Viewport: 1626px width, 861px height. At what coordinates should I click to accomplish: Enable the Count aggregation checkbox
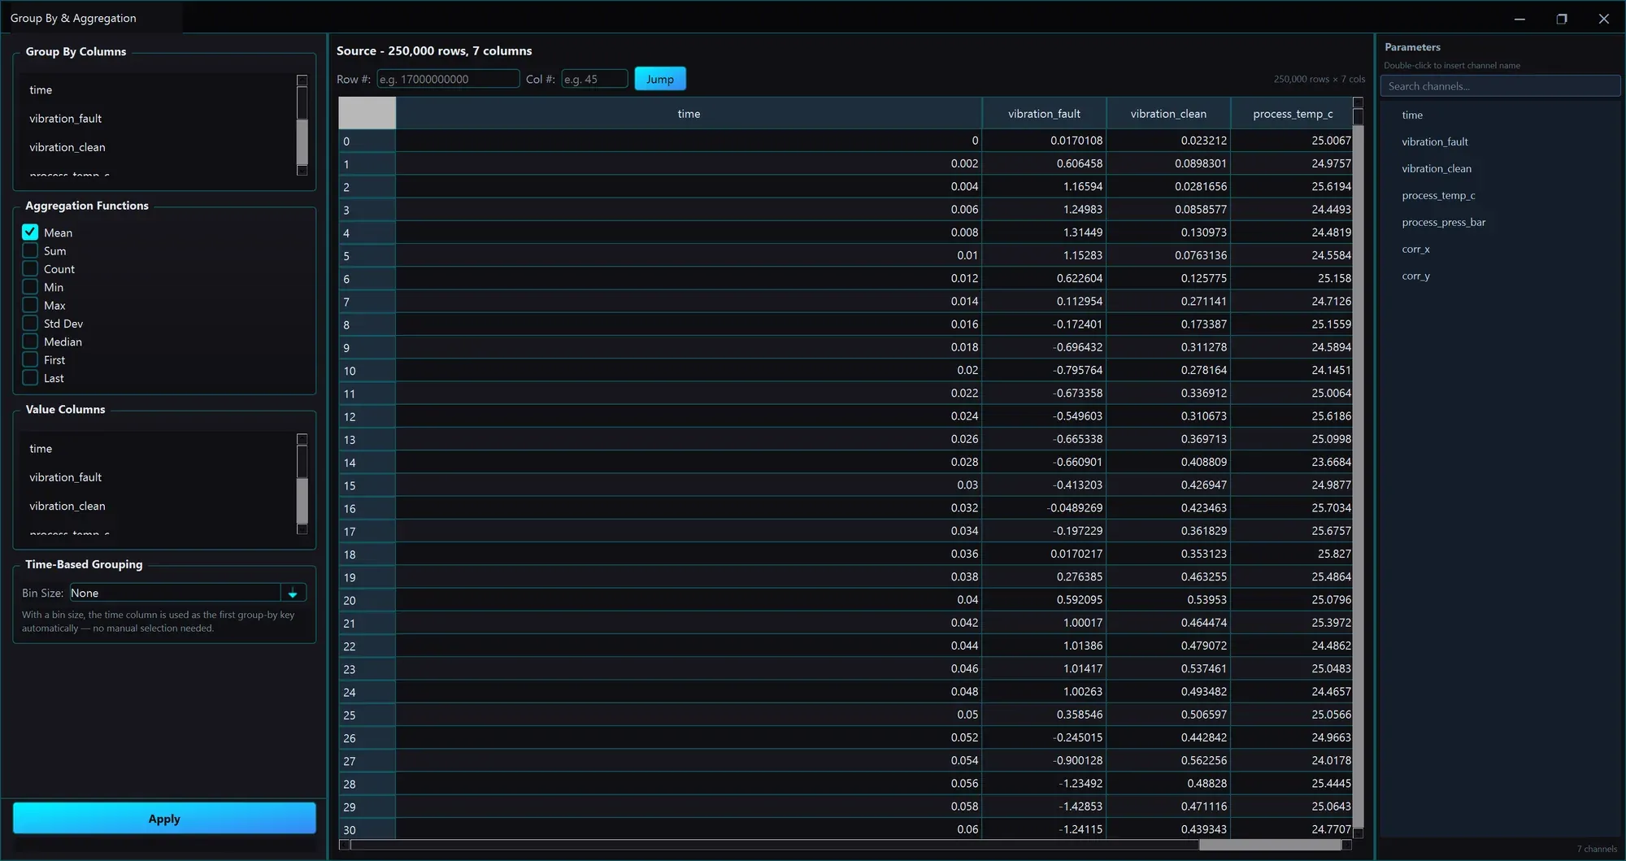30,269
